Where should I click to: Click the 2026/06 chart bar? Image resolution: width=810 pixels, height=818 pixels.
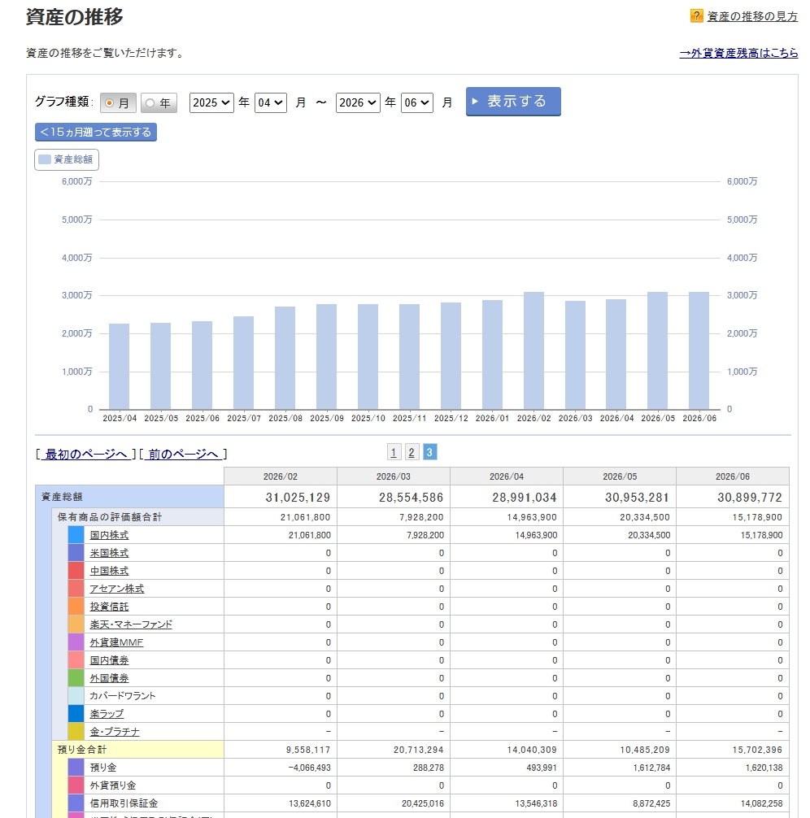tap(699, 350)
